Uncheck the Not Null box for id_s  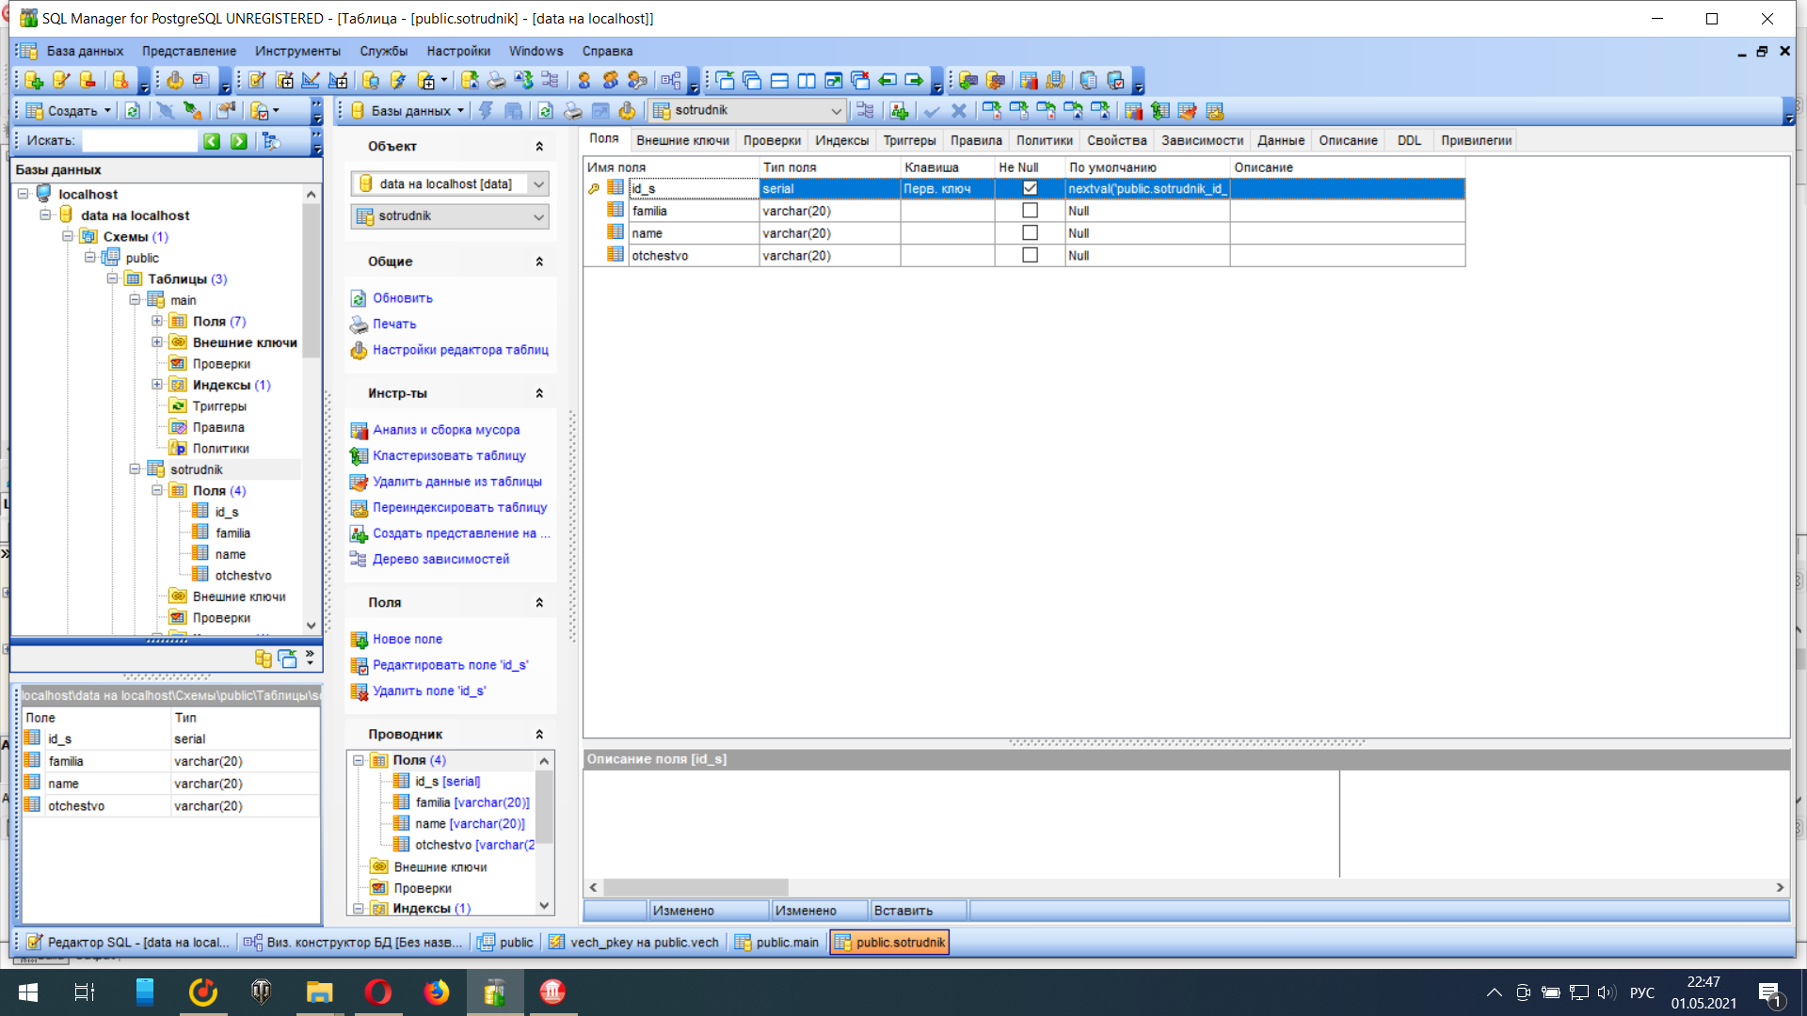[1031, 189]
